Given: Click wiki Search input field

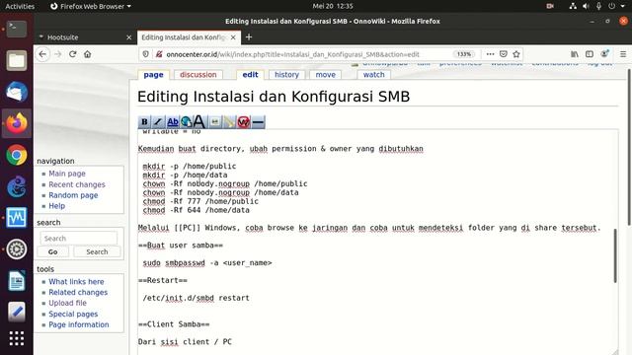Looking at the screenshot, I should (79, 239).
